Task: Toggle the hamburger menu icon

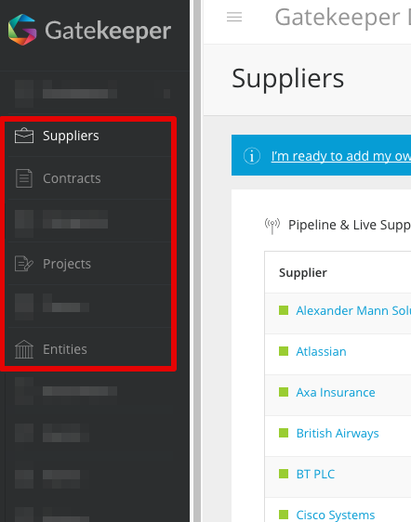Action: coord(234,17)
